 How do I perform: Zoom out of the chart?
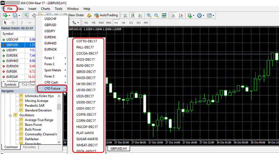tap(157, 15)
